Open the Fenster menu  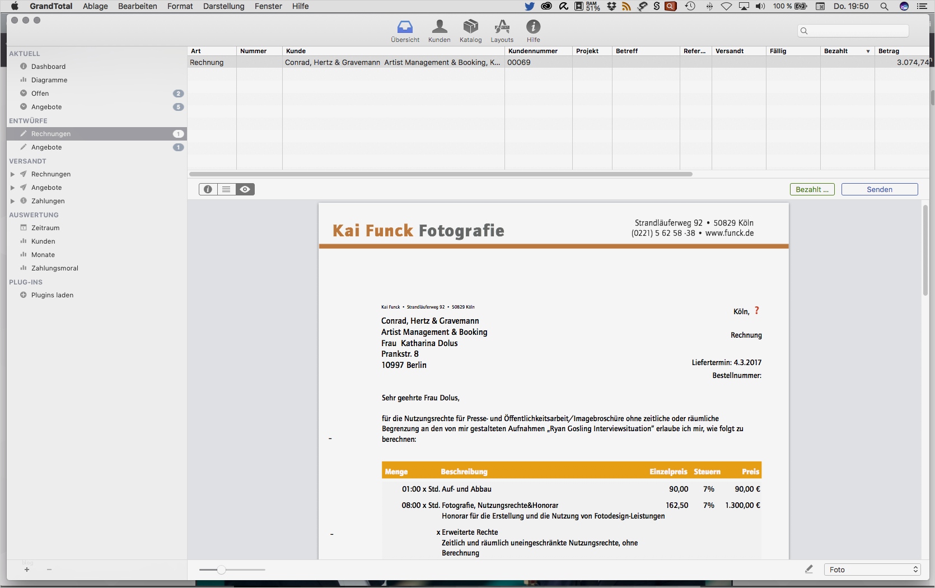point(268,6)
